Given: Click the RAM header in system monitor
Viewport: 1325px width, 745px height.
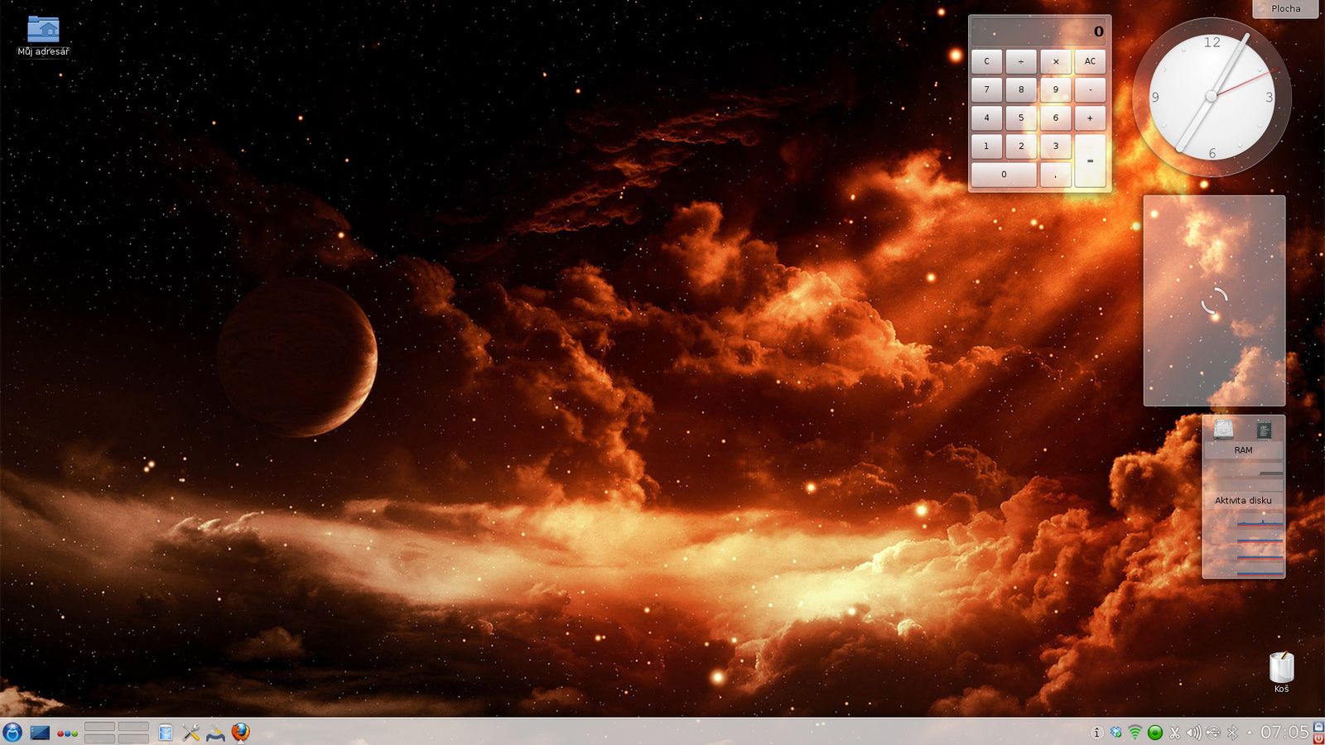Looking at the screenshot, I should coord(1243,450).
